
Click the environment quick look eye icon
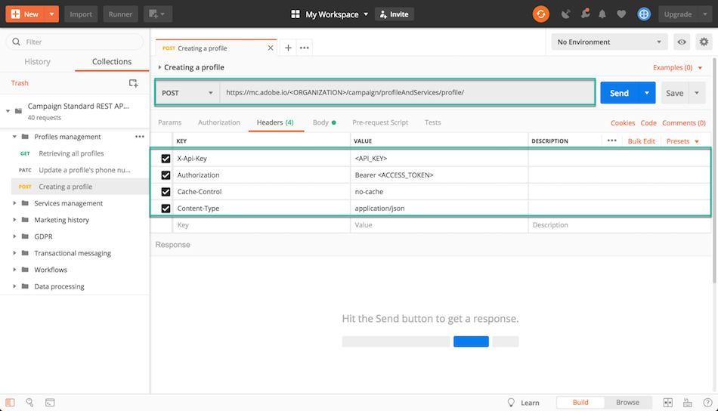point(682,42)
